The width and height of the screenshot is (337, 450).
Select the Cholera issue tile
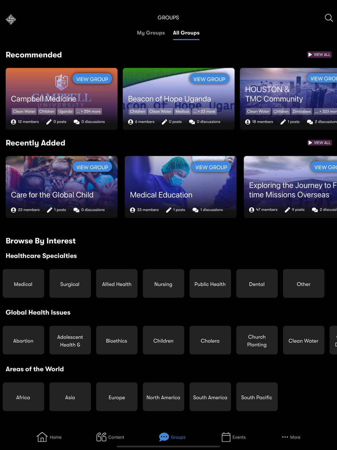click(x=210, y=340)
